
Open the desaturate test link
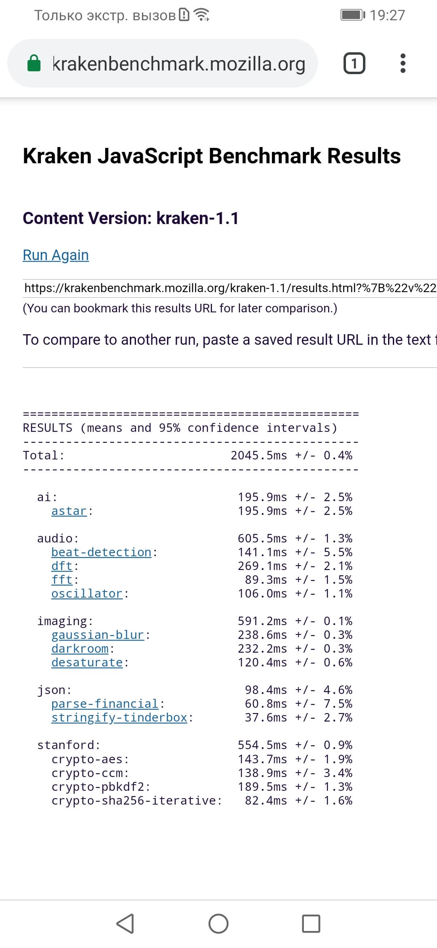(87, 663)
